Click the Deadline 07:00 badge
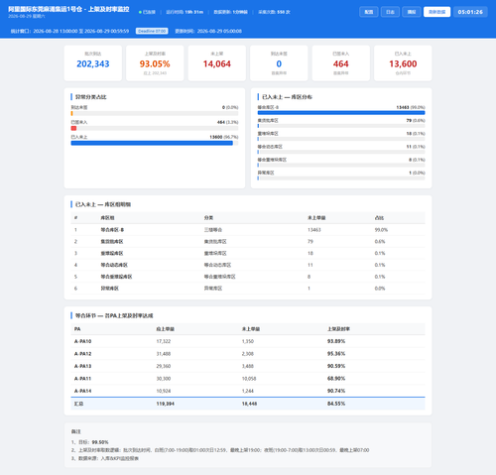The width and height of the screenshot is (496, 475). 152,31
